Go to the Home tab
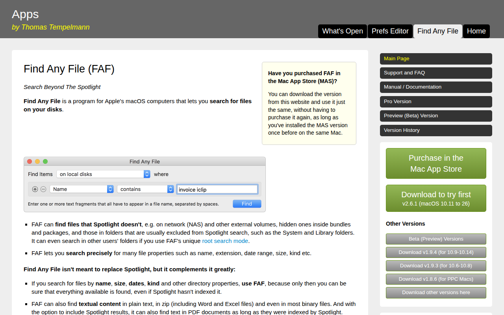 (476, 31)
